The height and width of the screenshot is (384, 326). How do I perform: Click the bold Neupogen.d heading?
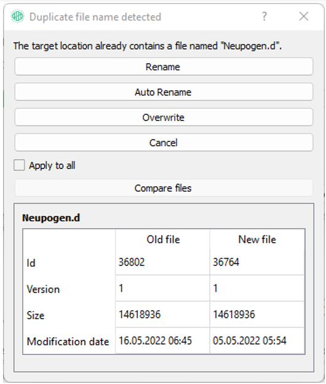point(51,217)
